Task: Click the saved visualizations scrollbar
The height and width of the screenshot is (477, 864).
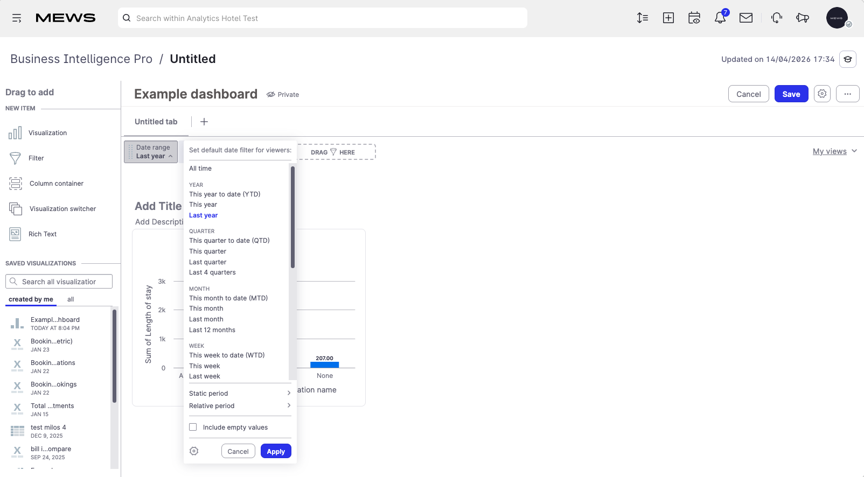Action: coord(114,355)
